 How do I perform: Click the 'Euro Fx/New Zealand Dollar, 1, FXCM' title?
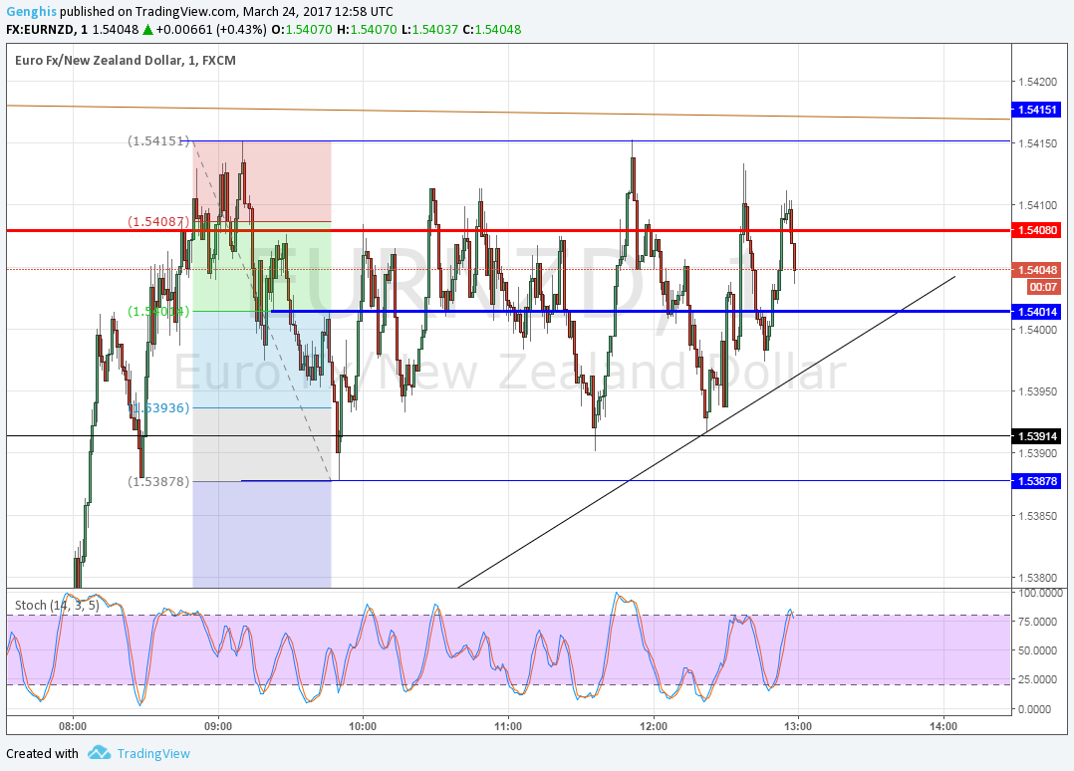pyautogui.click(x=126, y=60)
